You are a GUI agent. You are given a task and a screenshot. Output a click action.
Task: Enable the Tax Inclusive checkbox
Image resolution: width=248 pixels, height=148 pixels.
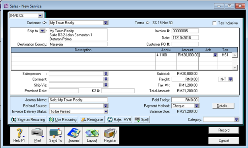tap(214, 23)
